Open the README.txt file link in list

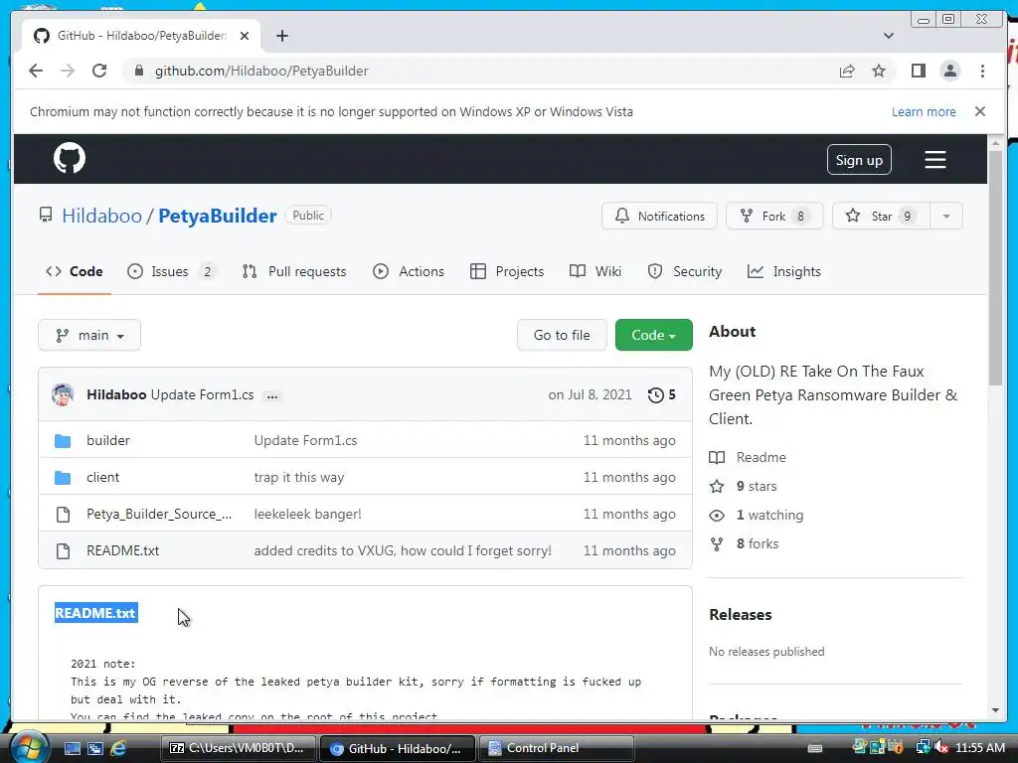click(122, 550)
